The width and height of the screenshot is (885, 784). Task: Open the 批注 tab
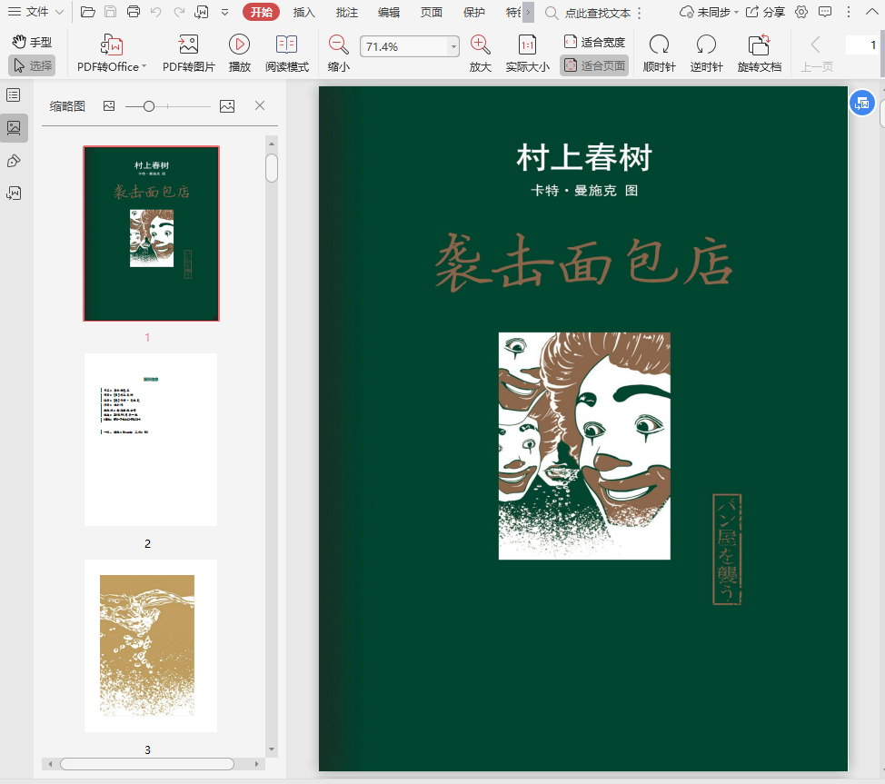click(x=346, y=12)
